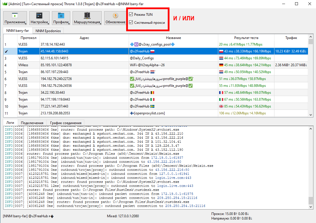Expand the Маршрутизация dropdown arrow
Screen dimensions: 316x223
click(100, 23)
